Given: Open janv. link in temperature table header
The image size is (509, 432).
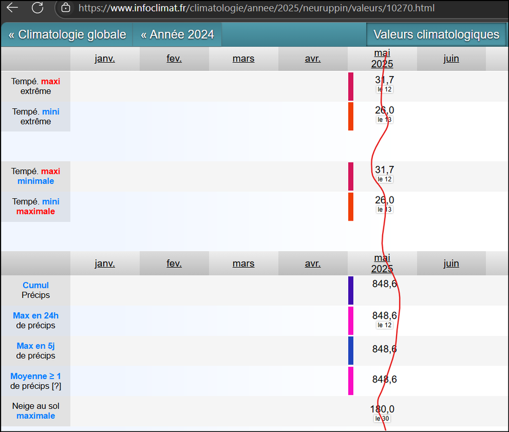Looking at the screenshot, I should click(105, 58).
